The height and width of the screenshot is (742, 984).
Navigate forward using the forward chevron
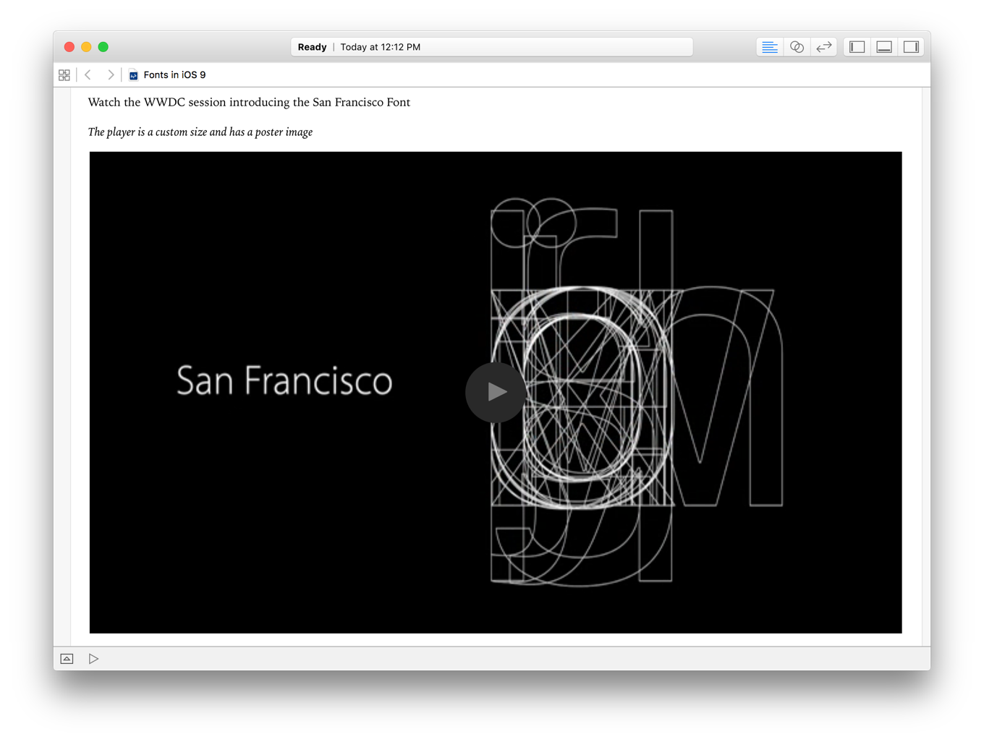111,74
